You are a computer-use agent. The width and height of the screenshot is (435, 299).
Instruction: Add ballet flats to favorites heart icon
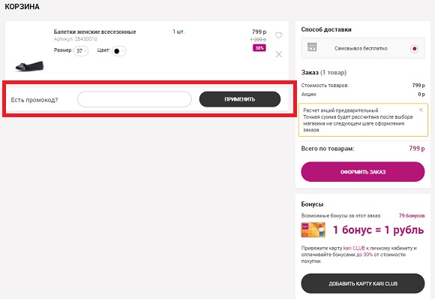[x=278, y=35]
